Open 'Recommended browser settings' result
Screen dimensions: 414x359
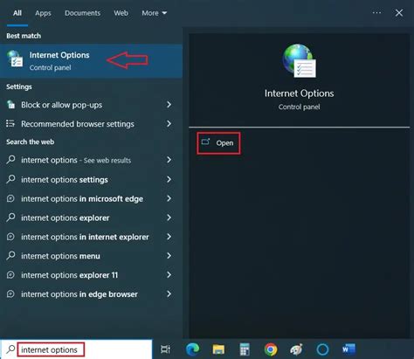click(91, 124)
